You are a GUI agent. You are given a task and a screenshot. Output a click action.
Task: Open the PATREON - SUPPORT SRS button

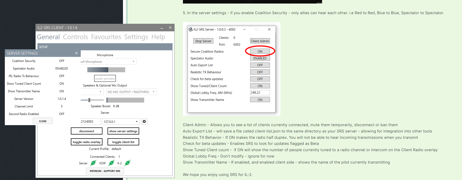[x=105, y=171]
